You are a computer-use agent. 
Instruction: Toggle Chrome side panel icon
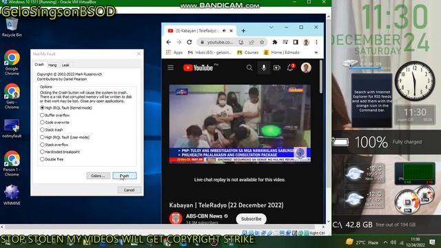(x=296, y=42)
